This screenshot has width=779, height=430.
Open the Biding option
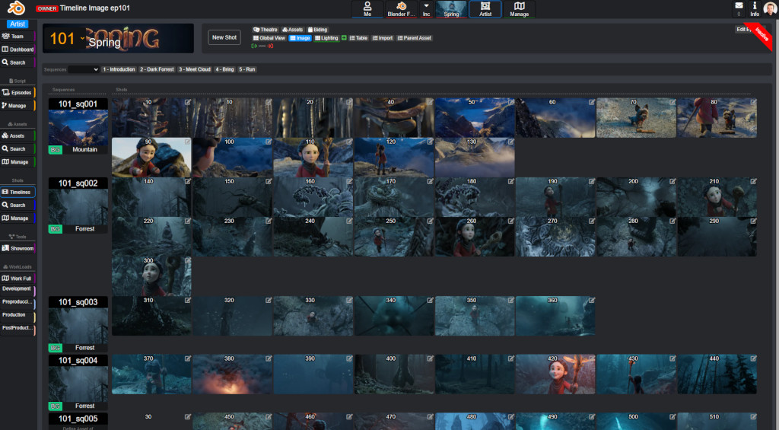pyautogui.click(x=317, y=30)
